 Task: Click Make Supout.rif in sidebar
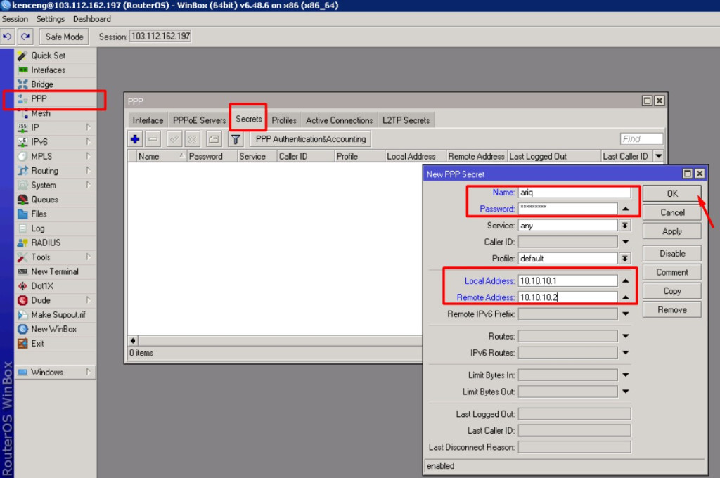tap(55, 314)
